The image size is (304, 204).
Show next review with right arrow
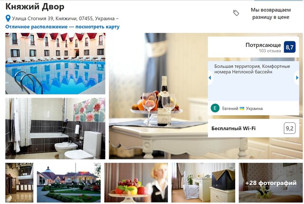coord(297,78)
